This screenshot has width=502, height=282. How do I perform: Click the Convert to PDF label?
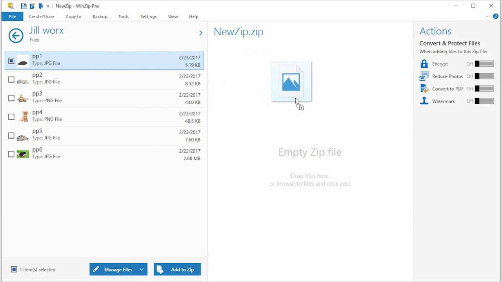448,89
